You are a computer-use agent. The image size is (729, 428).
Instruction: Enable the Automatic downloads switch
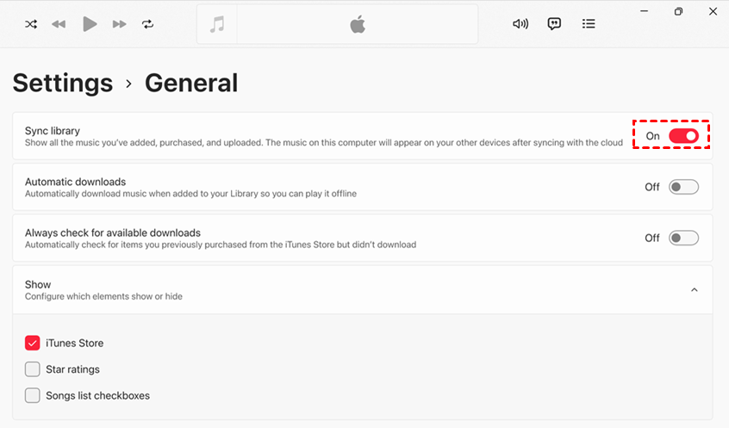pyautogui.click(x=683, y=187)
